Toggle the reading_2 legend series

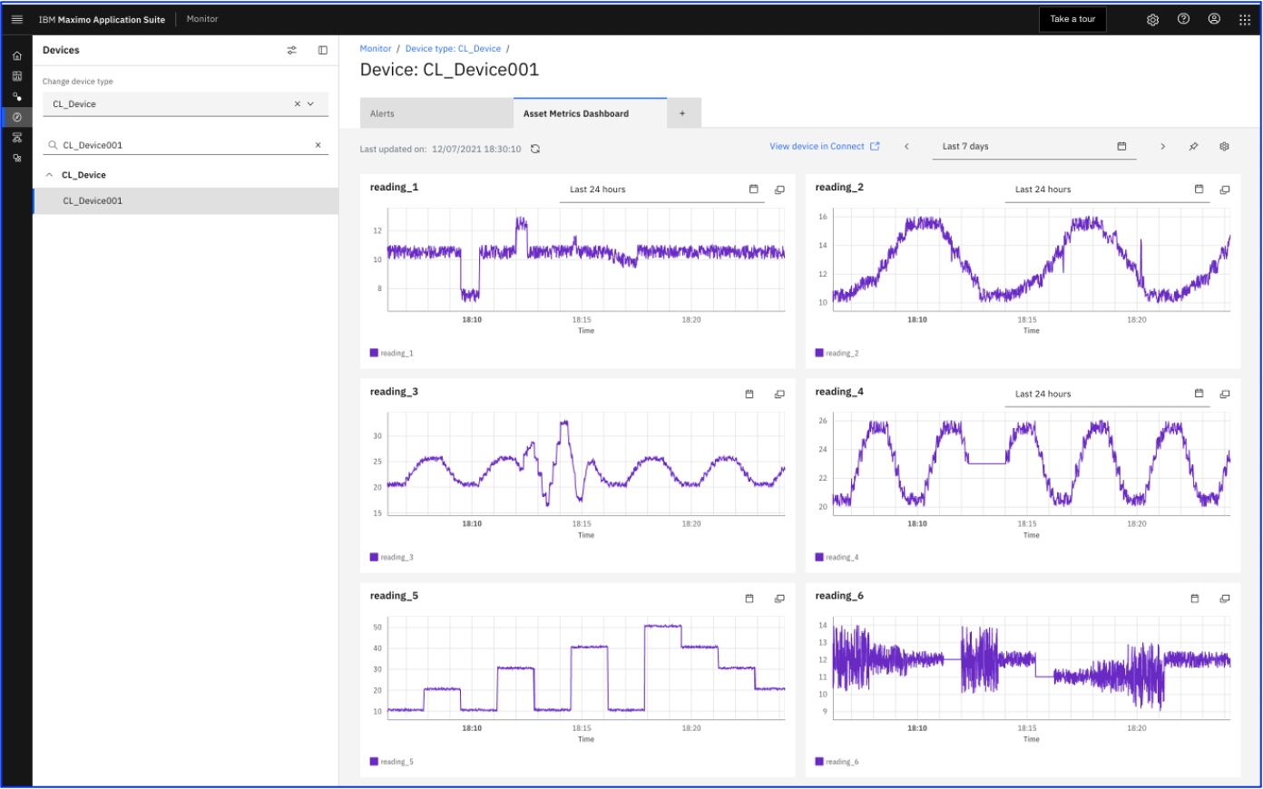pos(837,354)
